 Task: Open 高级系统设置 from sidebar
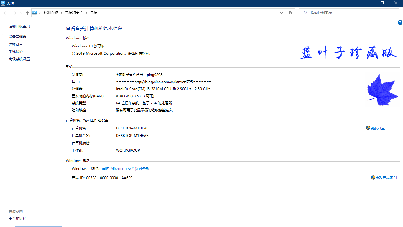pyautogui.click(x=19, y=59)
